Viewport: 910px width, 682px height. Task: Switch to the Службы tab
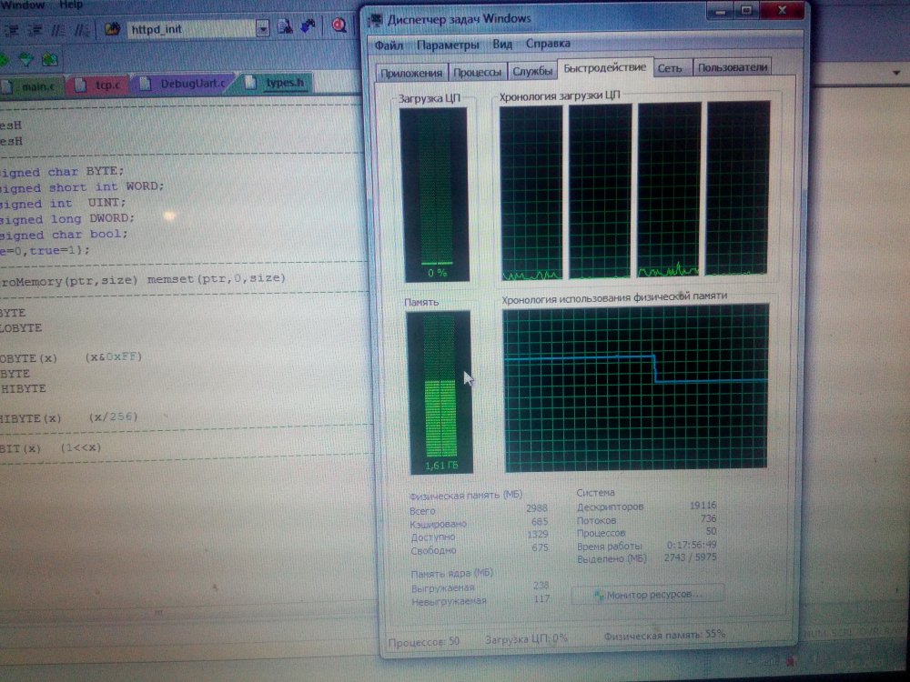point(531,72)
